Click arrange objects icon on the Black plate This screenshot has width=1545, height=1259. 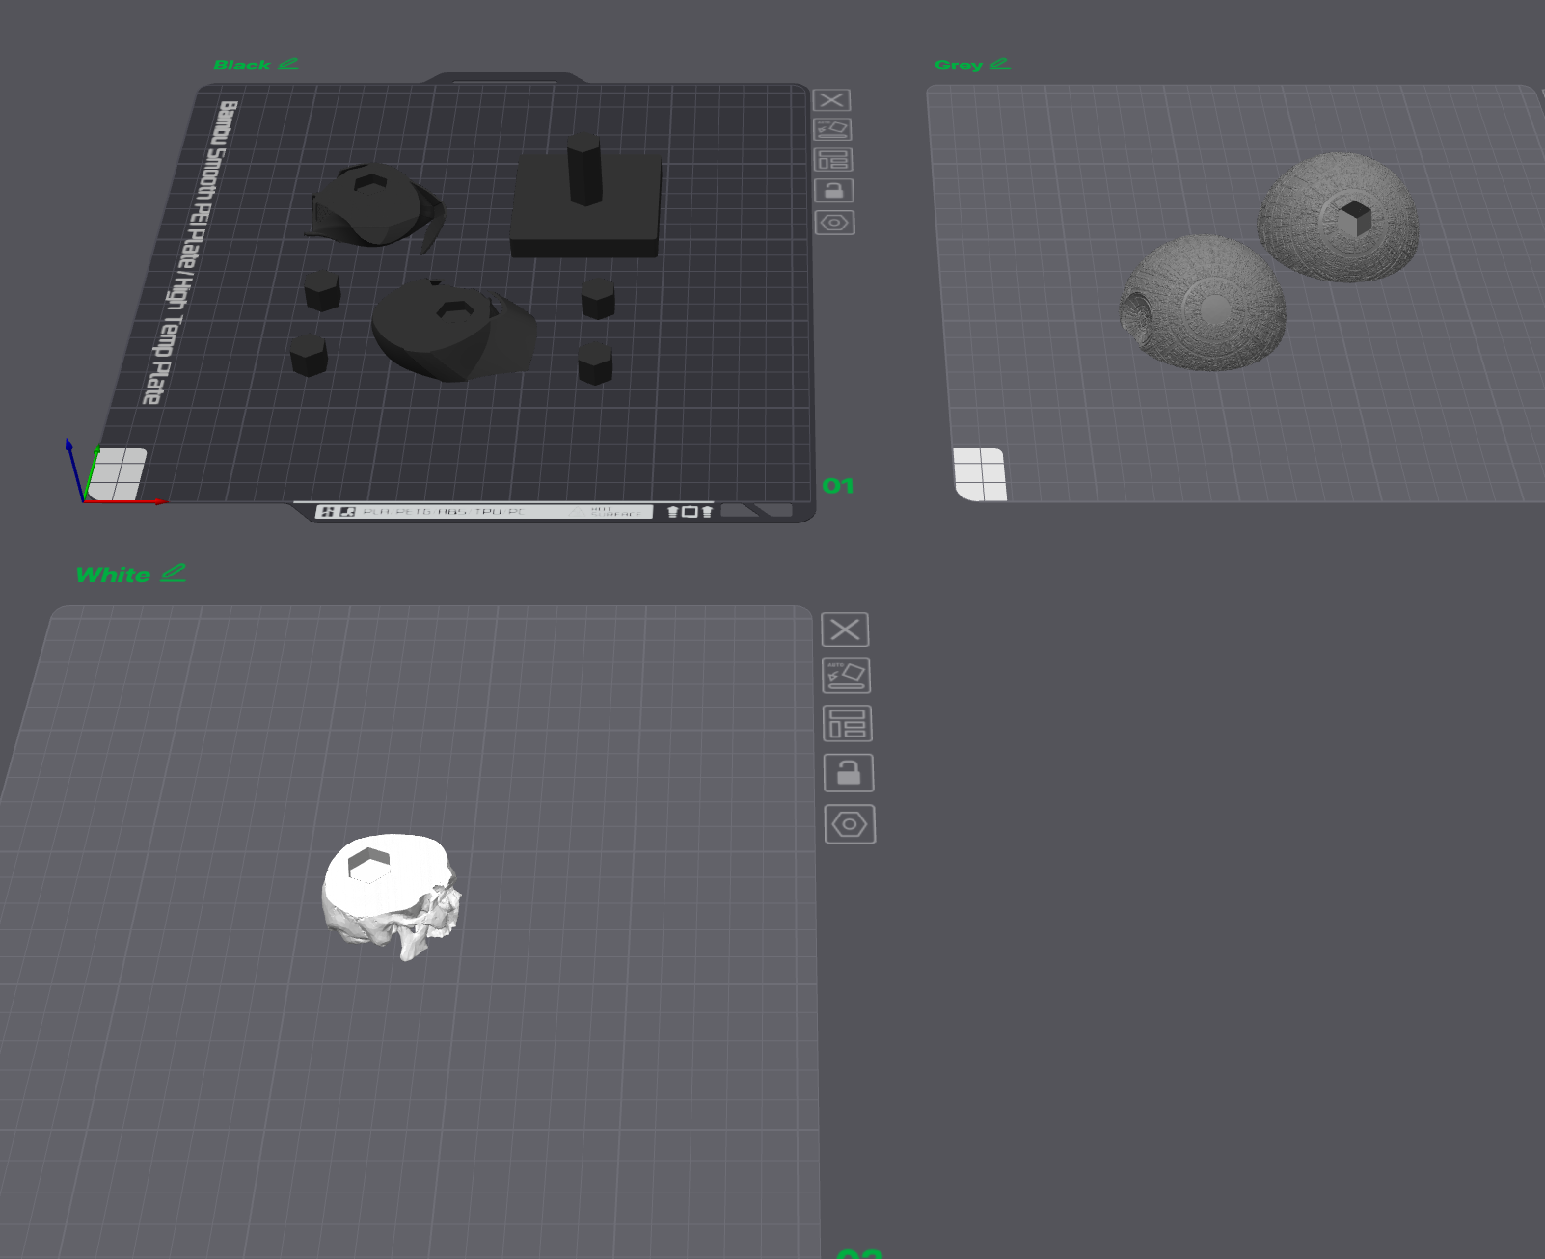833,160
